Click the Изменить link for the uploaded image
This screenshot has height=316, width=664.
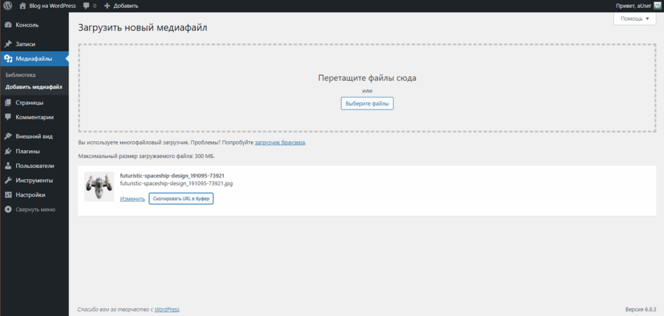pos(132,199)
